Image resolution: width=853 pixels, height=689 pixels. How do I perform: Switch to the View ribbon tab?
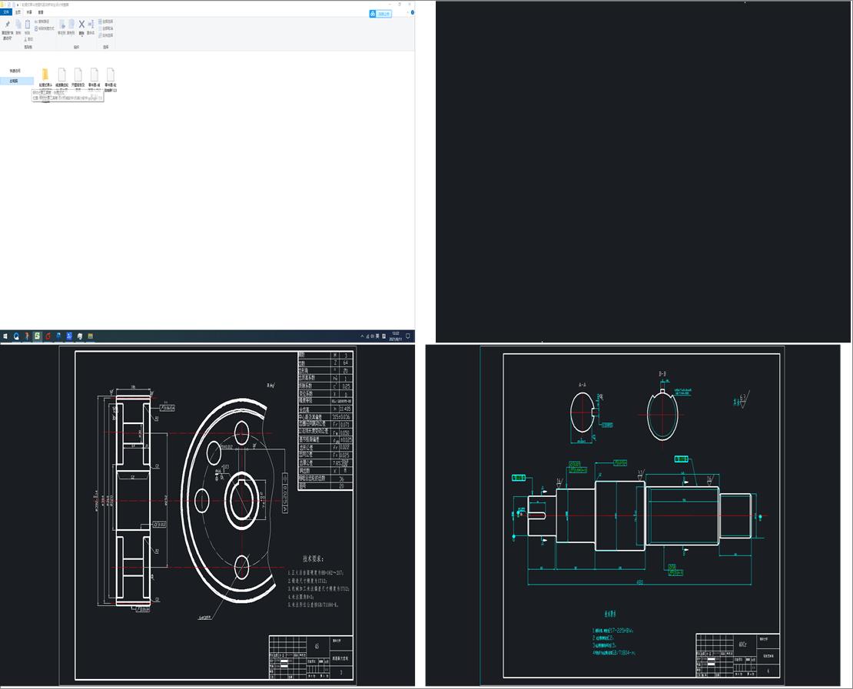41,12
